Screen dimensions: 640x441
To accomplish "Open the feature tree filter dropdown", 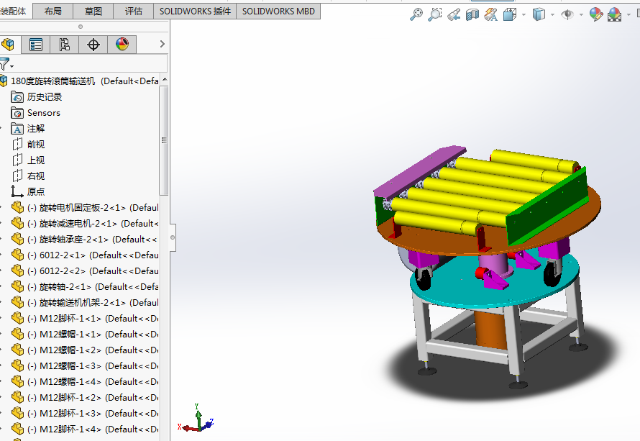I will (6, 65).
